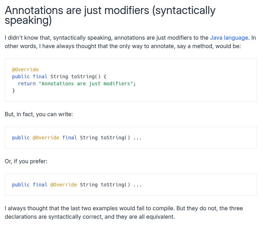Click the "But, in fact, you can write:" text
The image size is (263, 225).
[39, 114]
